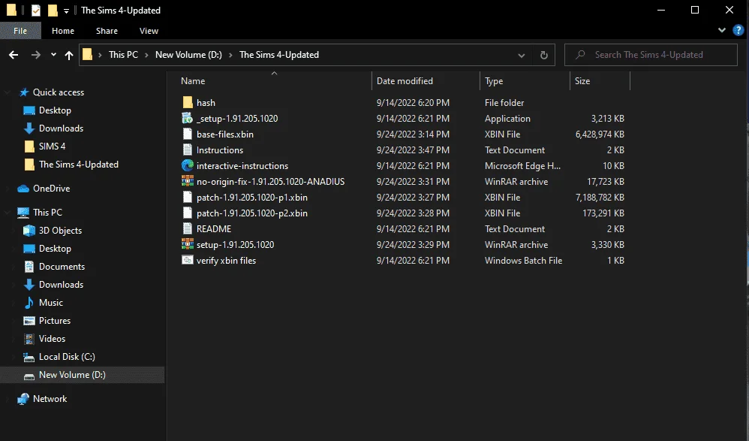The height and width of the screenshot is (441, 749).
Task: Expand the ribbon with chevron arrow
Action: (722, 30)
